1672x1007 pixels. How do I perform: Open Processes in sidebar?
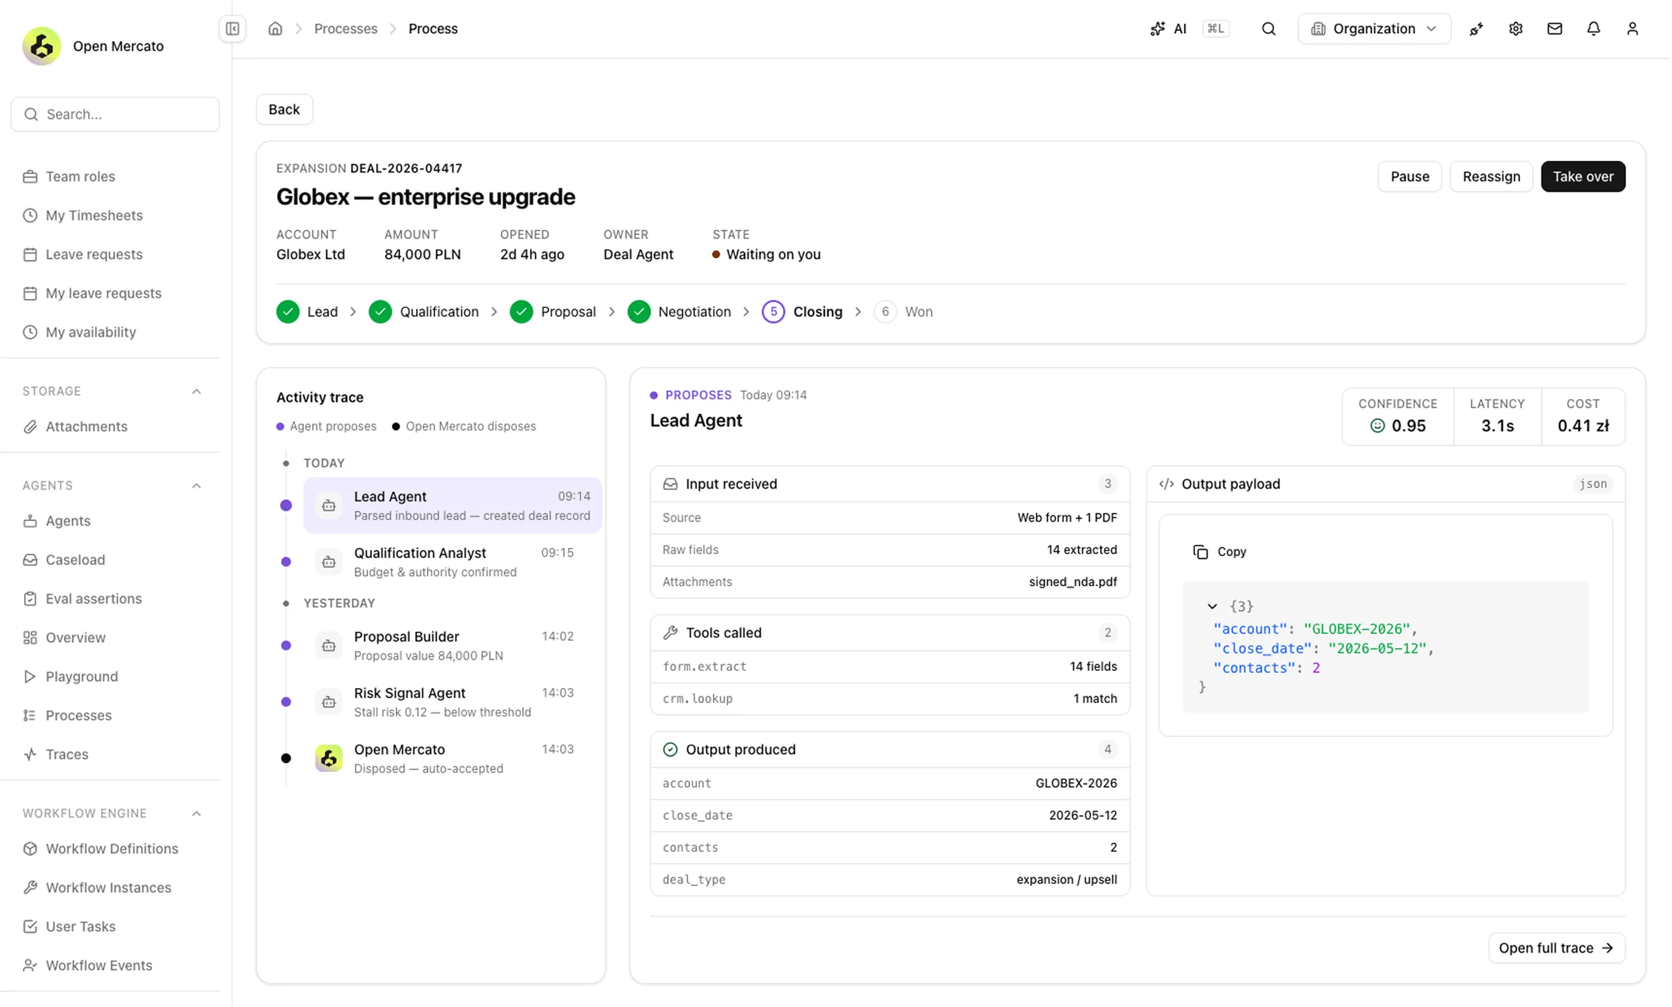click(78, 716)
